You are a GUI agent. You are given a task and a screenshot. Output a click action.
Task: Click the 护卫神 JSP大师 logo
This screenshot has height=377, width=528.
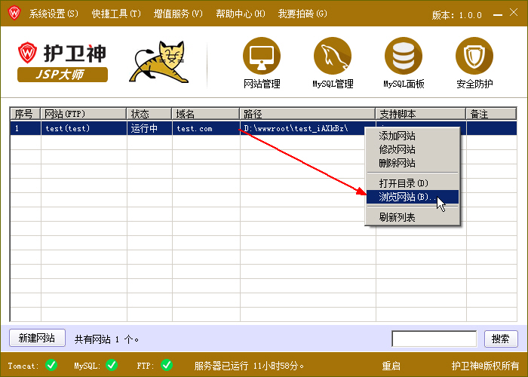(63, 62)
